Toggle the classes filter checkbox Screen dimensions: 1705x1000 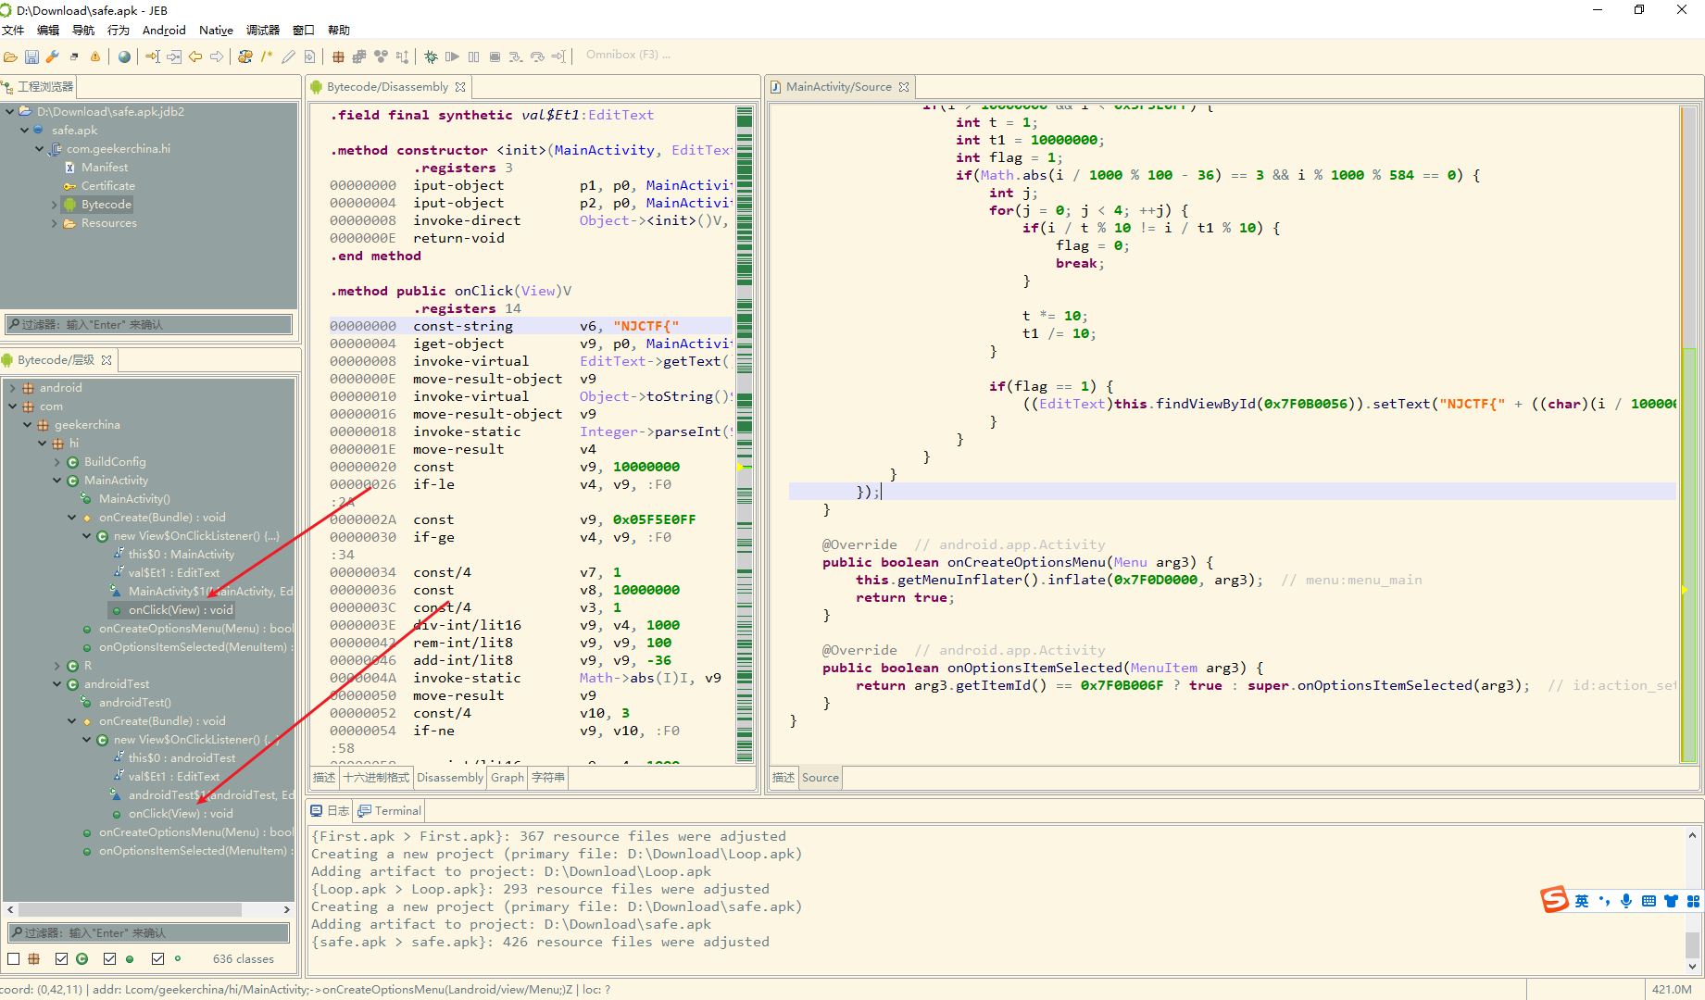tap(61, 958)
